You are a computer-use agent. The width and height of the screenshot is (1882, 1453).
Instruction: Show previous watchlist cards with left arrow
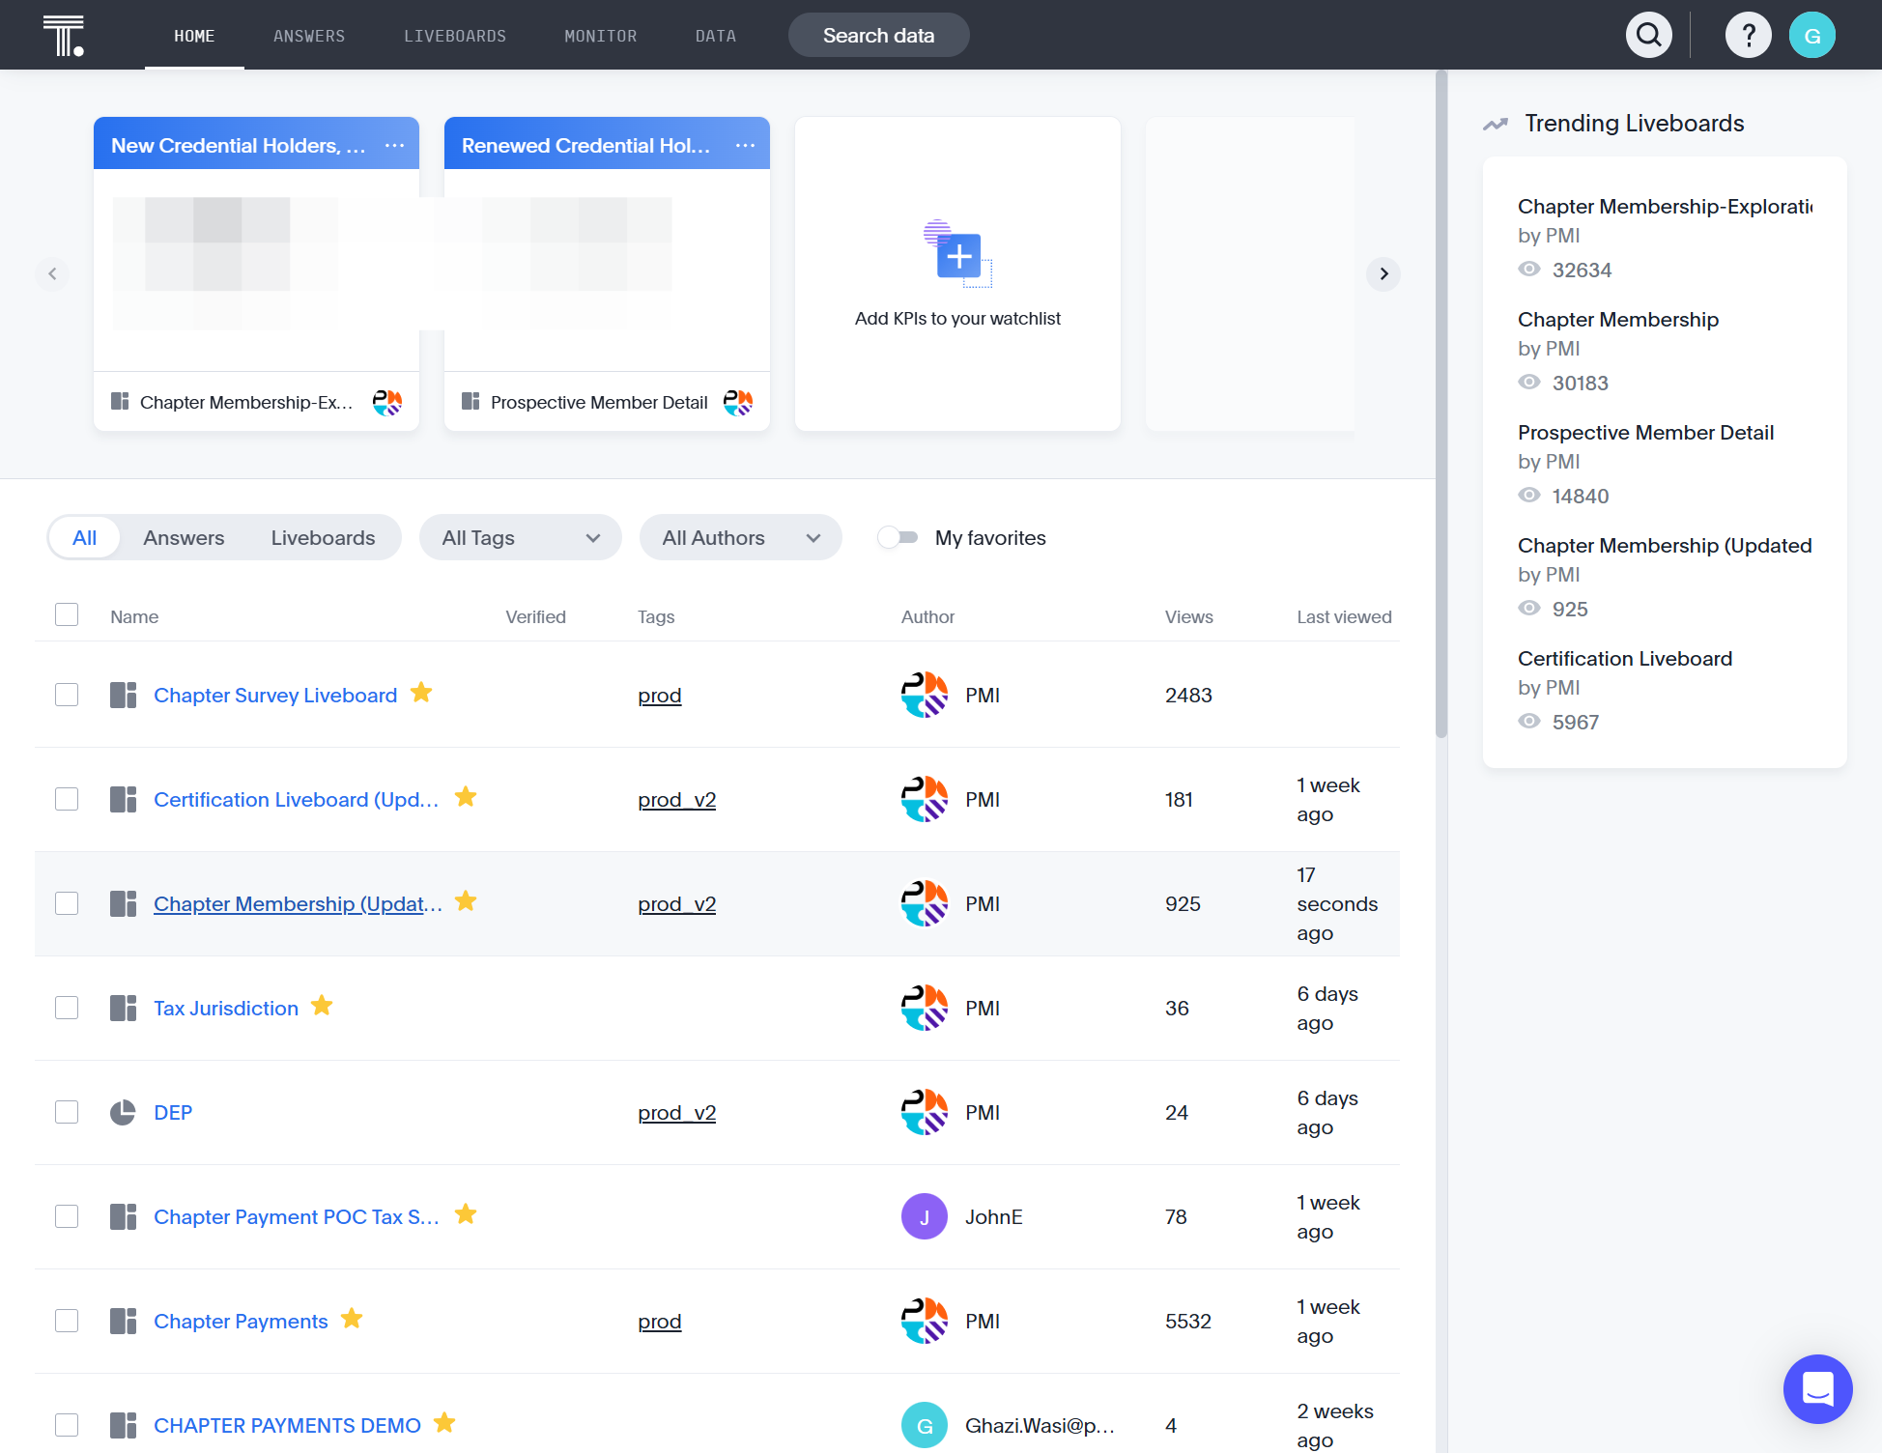point(53,274)
